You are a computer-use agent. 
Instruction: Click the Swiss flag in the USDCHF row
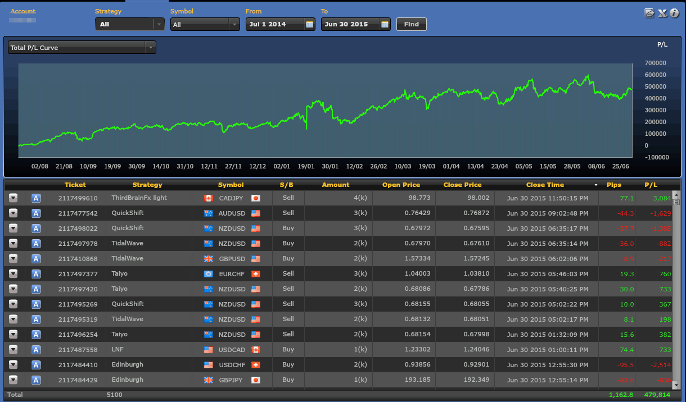pos(256,364)
